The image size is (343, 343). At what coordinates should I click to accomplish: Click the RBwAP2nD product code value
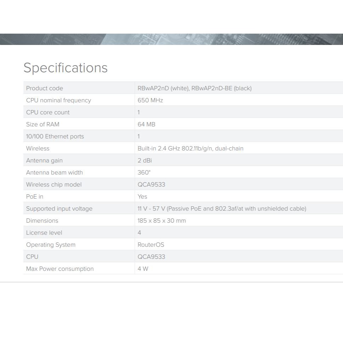point(194,88)
